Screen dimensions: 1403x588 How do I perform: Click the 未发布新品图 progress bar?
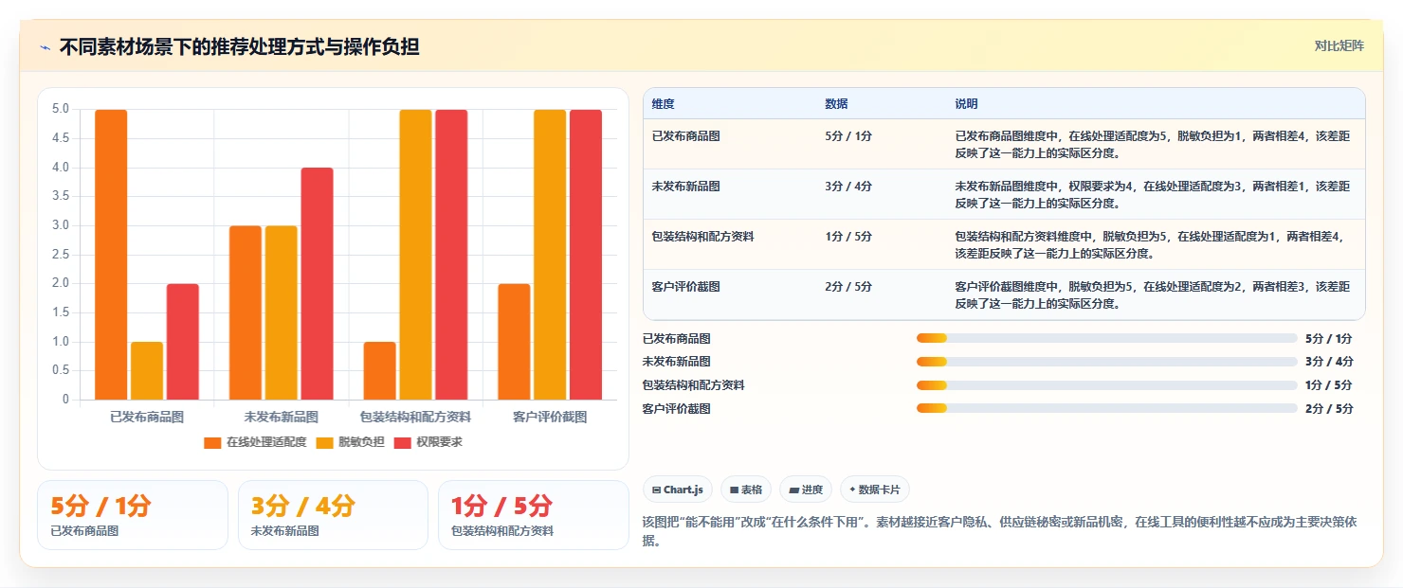(x=1106, y=362)
